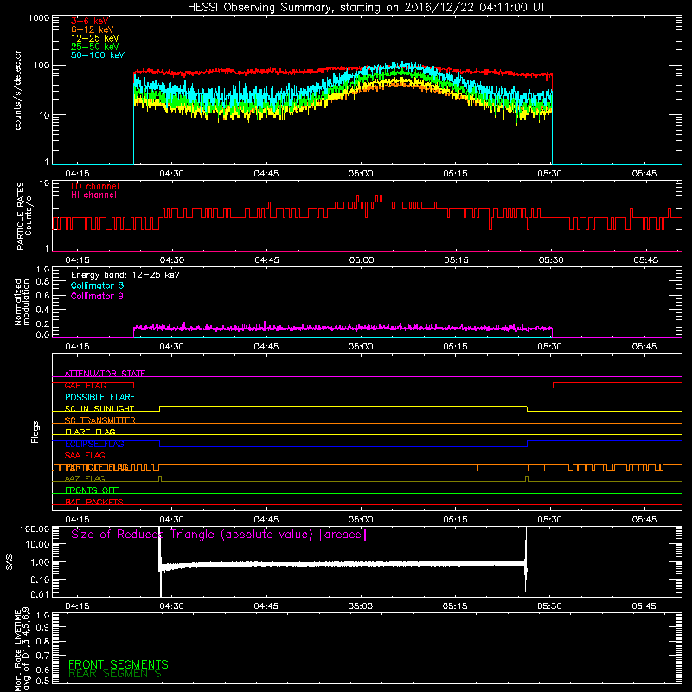Click 05:15 tick label below modulation panel
Viewport: 692px width, 692px height.
point(456,347)
